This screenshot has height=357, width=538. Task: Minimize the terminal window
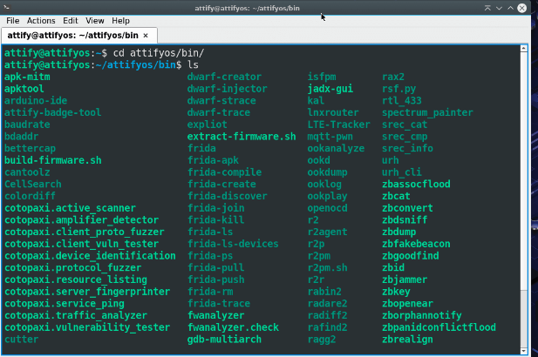pyautogui.click(x=499, y=8)
